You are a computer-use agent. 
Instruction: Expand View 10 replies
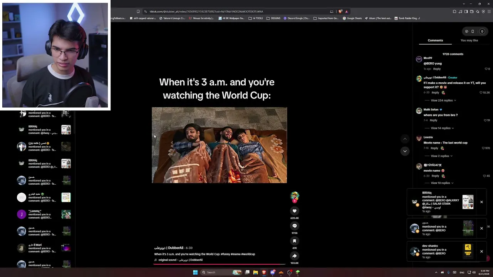tap(442, 183)
